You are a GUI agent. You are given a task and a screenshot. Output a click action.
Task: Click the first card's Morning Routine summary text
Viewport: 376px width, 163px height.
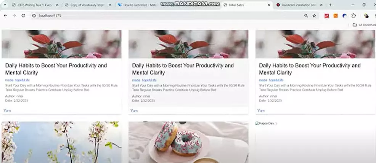click(x=61, y=88)
